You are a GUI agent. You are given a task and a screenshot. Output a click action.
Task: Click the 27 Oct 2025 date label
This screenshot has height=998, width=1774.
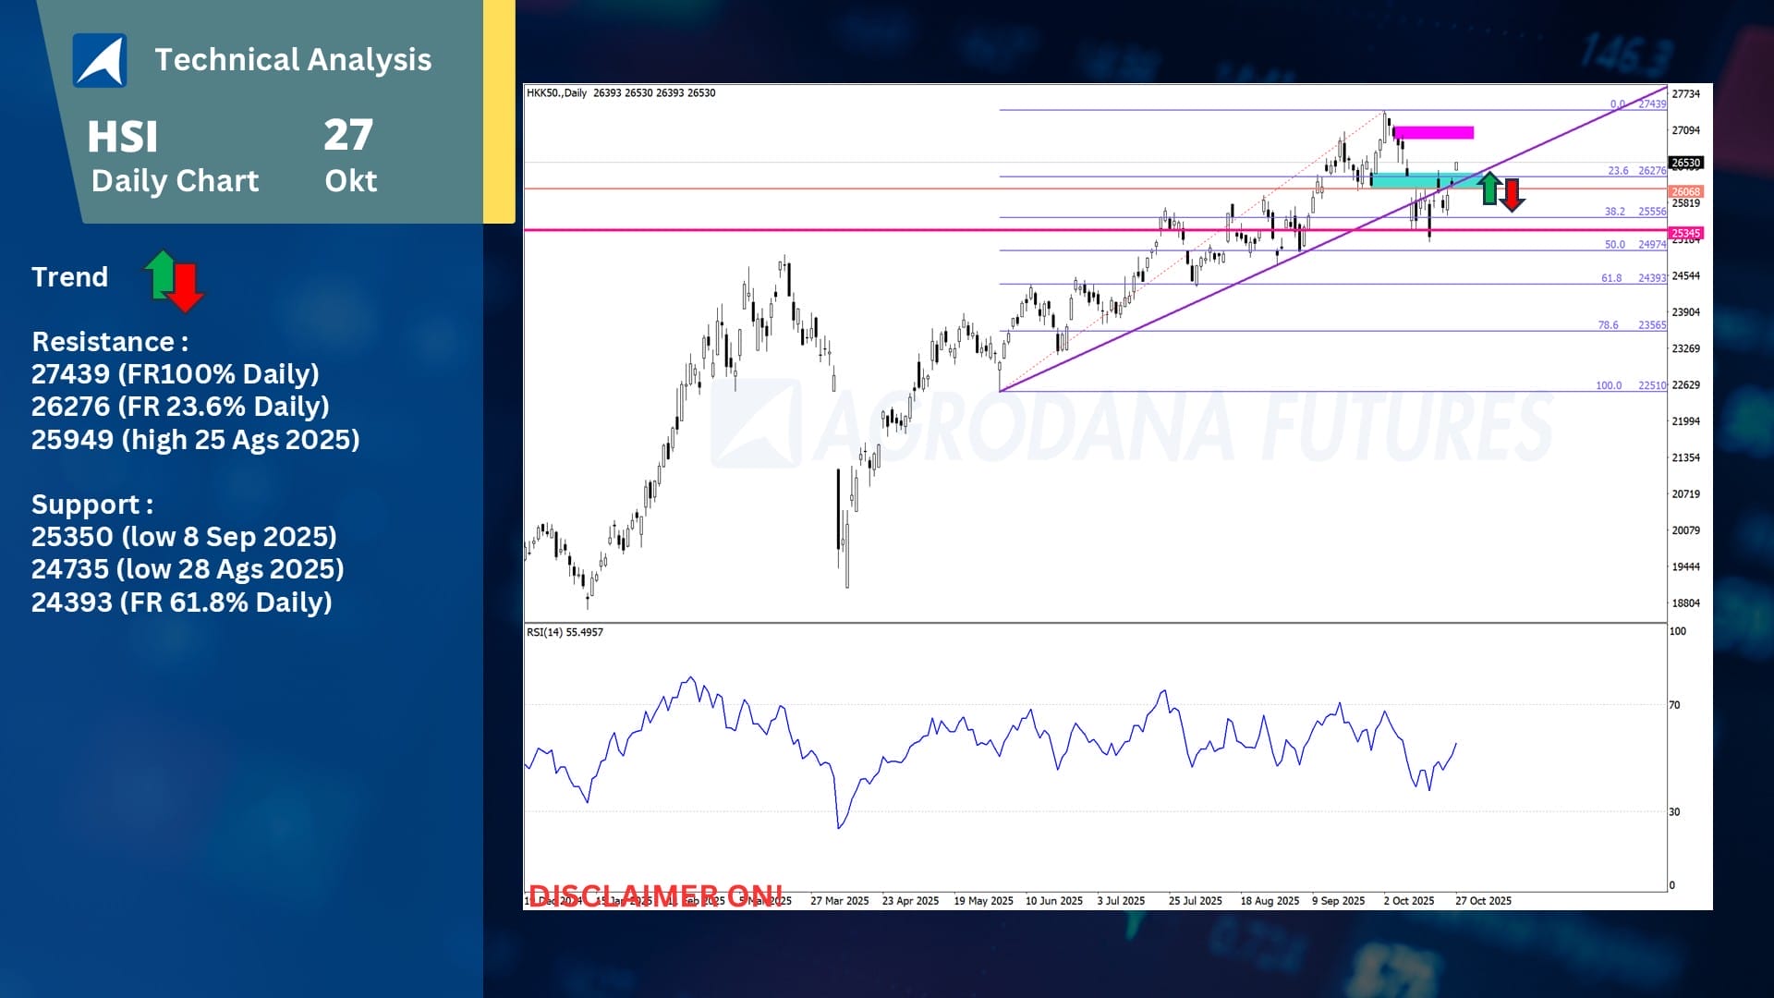1483,901
